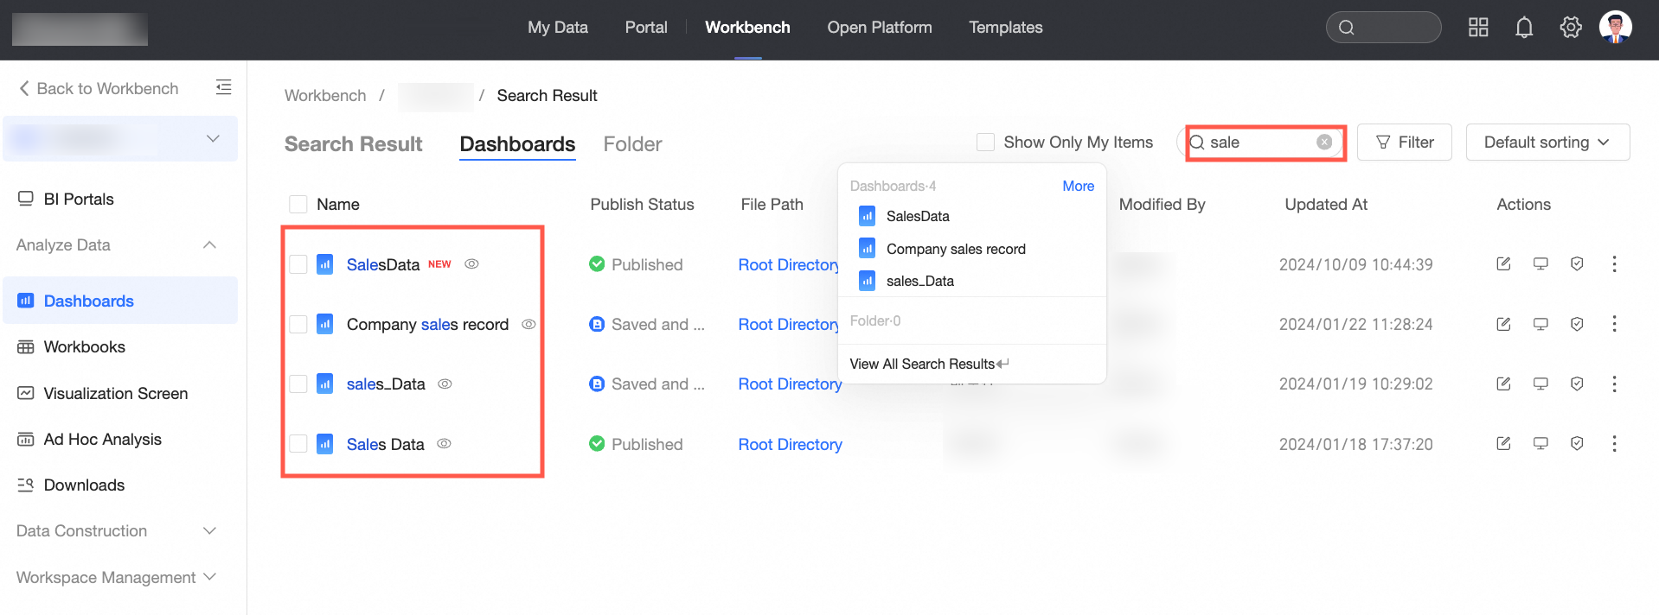Click Workbench breadcrumb link
The image size is (1659, 615).
(x=325, y=95)
